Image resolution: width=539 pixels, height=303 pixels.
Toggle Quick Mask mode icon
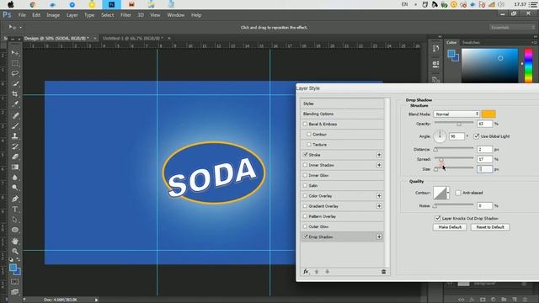click(15, 282)
